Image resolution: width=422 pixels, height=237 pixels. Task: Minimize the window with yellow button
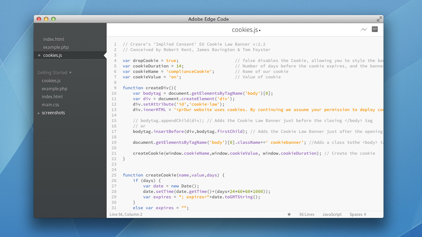46,19
